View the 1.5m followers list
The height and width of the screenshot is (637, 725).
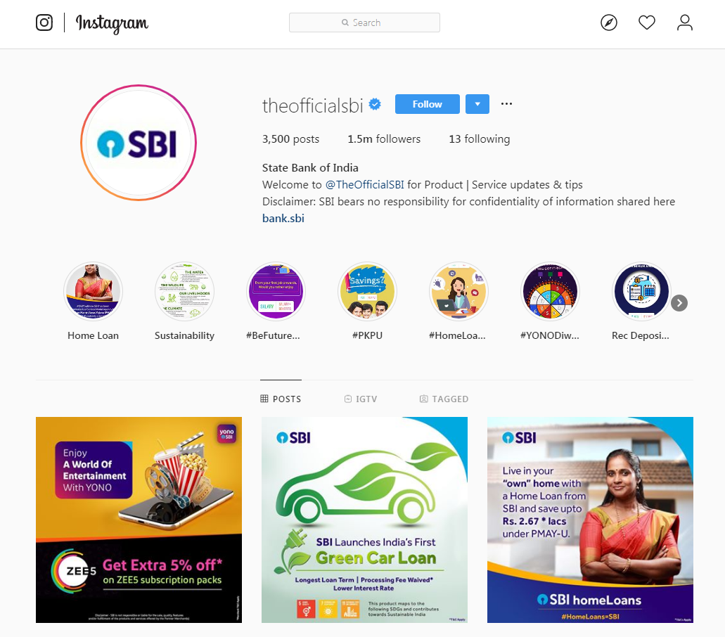pyautogui.click(x=384, y=139)
